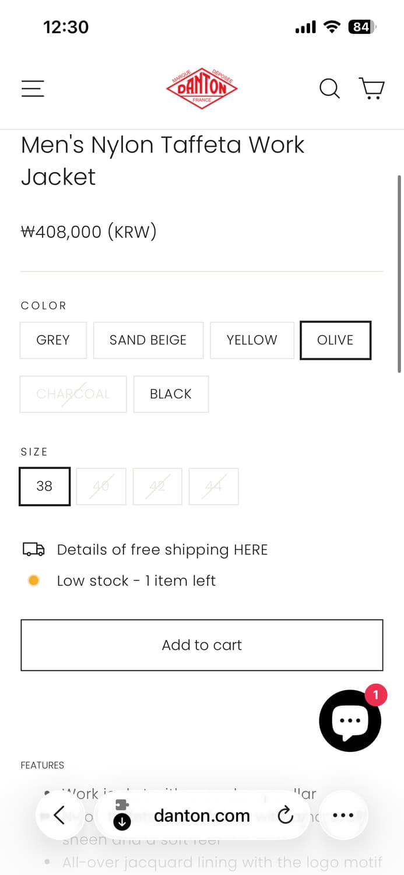Select the Sand Beige color option

[x=148, y=340]
